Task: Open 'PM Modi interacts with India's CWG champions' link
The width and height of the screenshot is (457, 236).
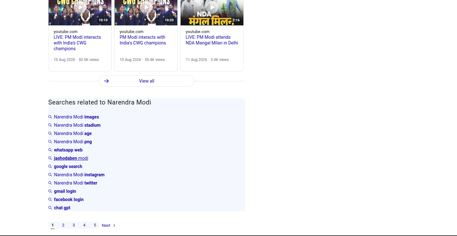Action: click(x=143, y=40)
